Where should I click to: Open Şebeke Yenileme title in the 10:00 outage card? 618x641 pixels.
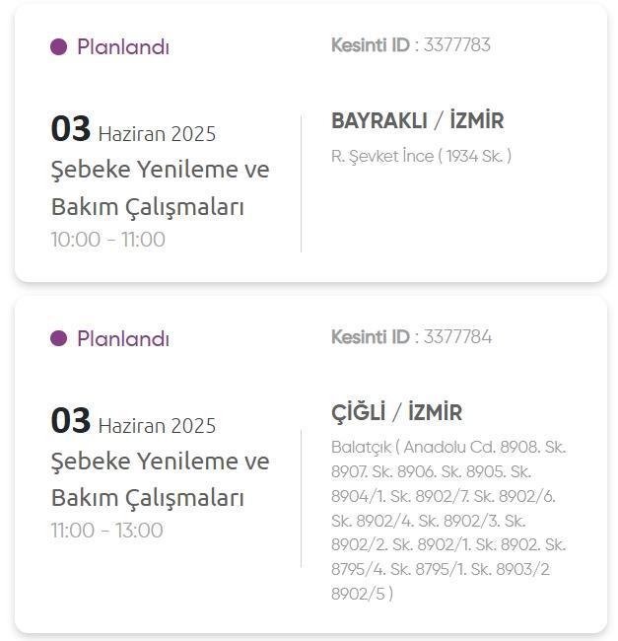pos(160,187)
